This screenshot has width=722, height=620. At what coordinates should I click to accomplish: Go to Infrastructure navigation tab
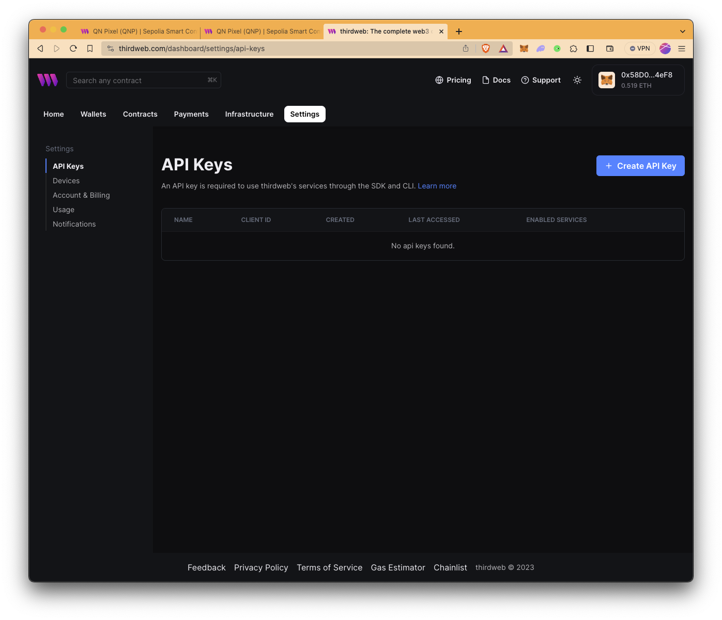[x=250, y=114]
